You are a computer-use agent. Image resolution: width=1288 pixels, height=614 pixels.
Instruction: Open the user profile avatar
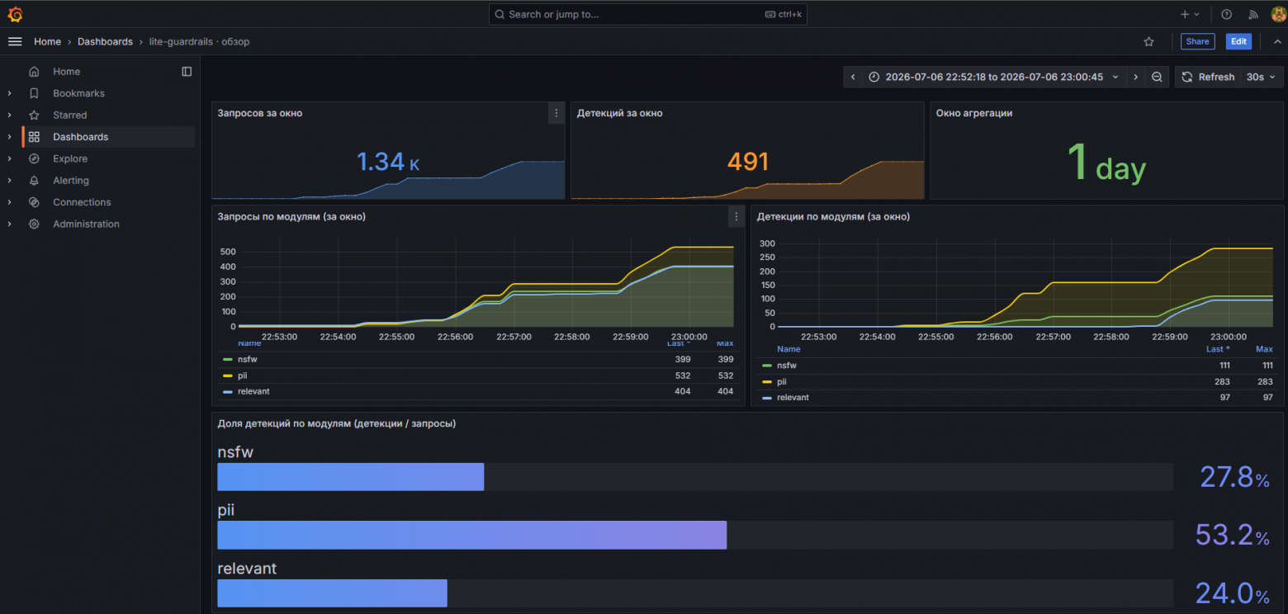coord(1277,14)
